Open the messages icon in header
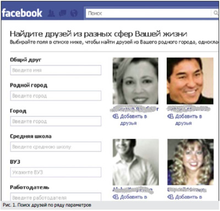The width and height of the screenshot is (220, 211). pyautogui.click(x=63, y=13)
